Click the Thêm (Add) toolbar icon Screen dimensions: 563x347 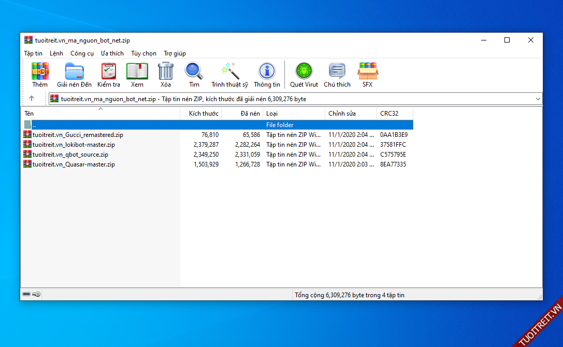tap(40, 75)
